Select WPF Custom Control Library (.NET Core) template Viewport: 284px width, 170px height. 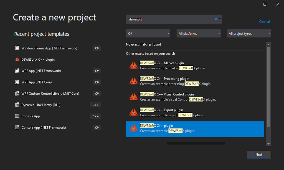pos(58,93)
